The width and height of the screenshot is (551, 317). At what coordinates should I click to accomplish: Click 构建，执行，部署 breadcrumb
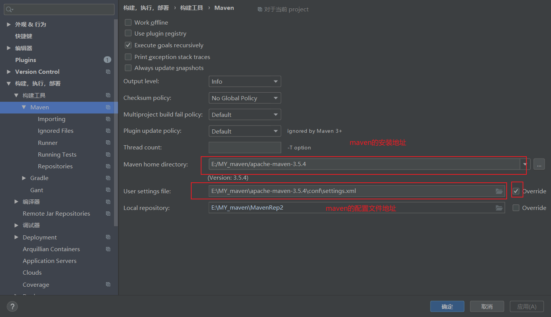(146, 8)
